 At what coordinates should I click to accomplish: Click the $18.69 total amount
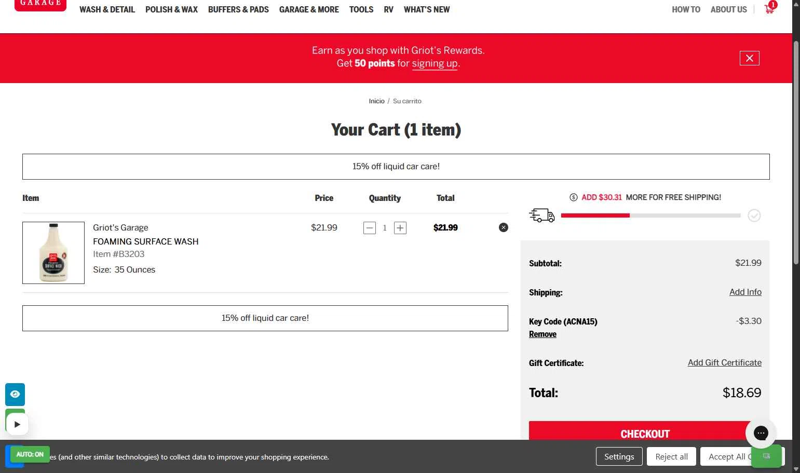pyautogui.click(x=742, y=393)
